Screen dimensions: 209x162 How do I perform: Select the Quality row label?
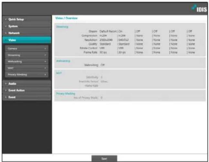(x=93, y=44)
